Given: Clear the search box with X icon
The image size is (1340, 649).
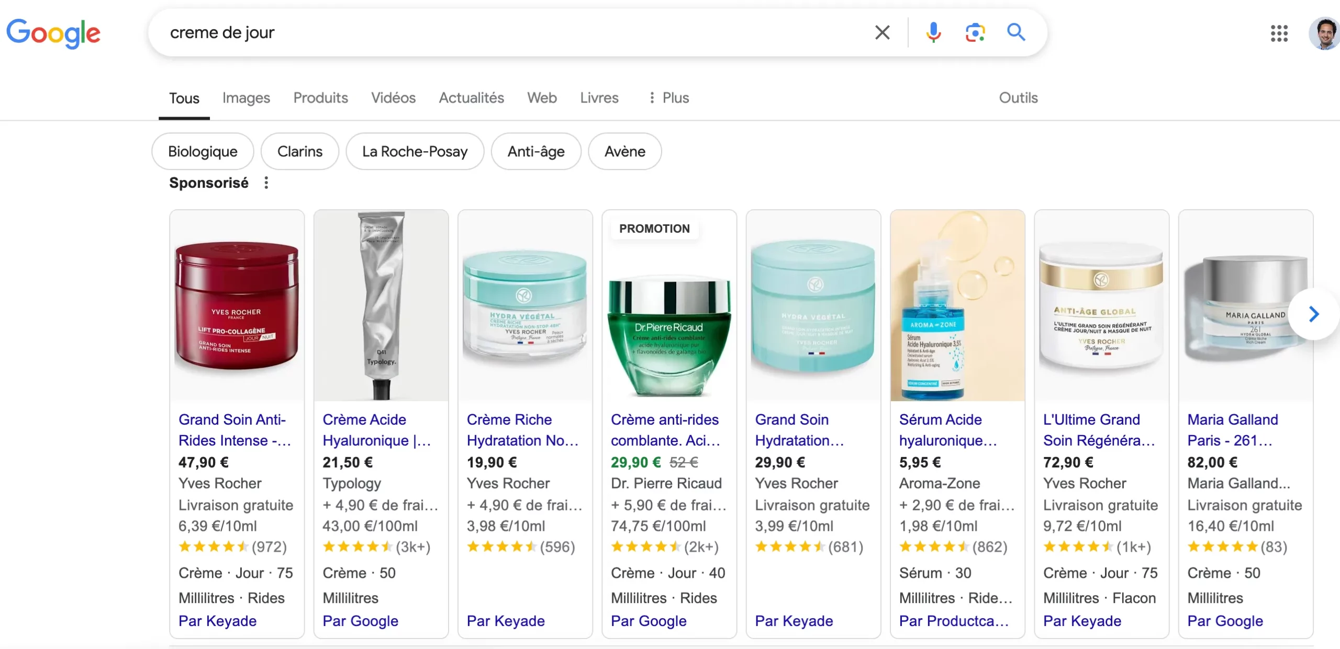Looking at the screenshot, I should click(x=883, y=32).
